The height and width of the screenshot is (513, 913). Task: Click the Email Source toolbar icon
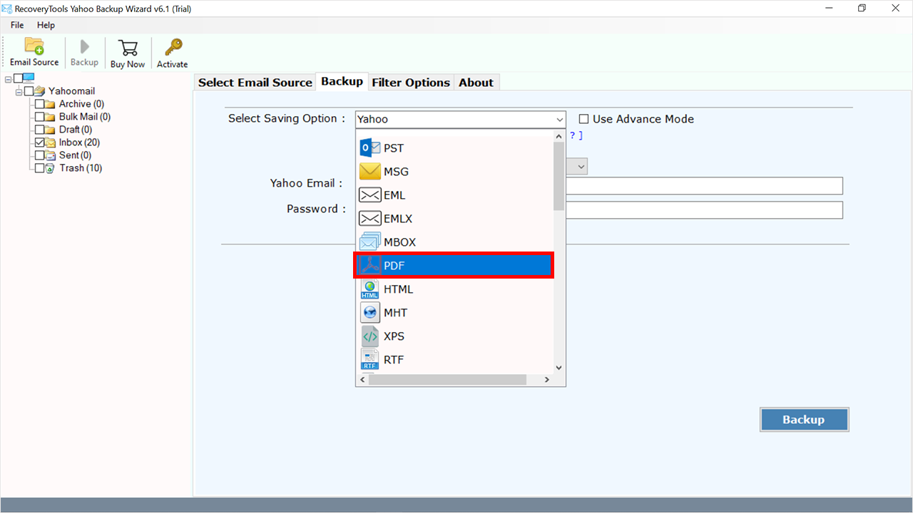click(34, 47)
